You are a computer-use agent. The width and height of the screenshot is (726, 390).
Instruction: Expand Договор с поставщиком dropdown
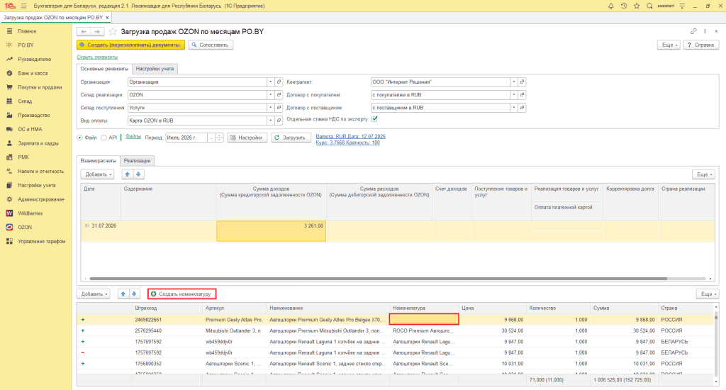513,108
